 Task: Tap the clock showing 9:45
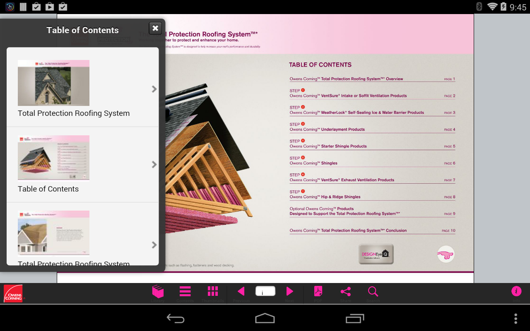pyautogui.click(x=518, y=7)
